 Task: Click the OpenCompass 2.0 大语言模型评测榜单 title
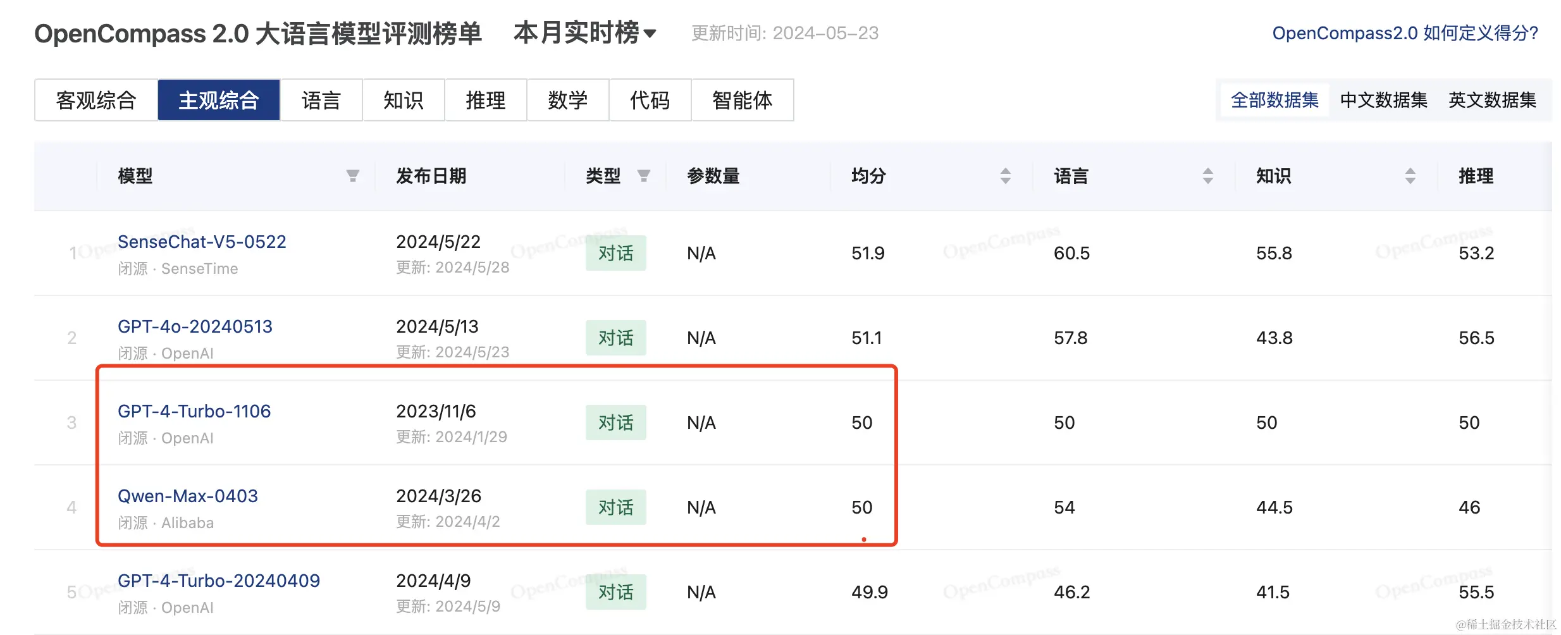(x=258, y=34)
